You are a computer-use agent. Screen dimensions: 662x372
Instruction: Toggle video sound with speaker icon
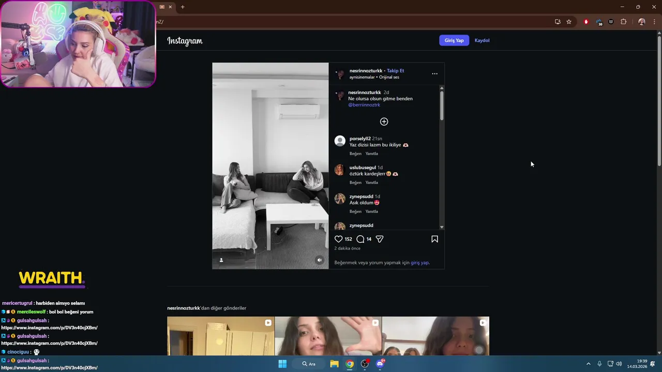coord(319,260)
